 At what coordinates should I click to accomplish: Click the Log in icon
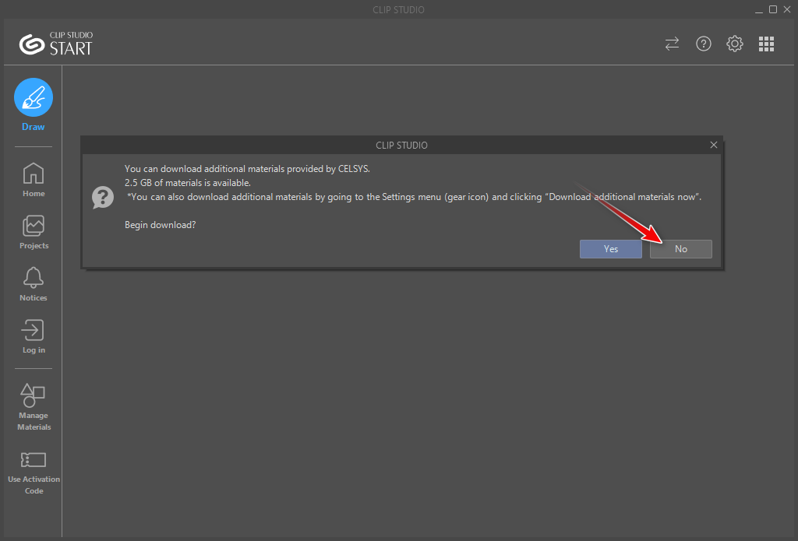[x=34, y=331]
